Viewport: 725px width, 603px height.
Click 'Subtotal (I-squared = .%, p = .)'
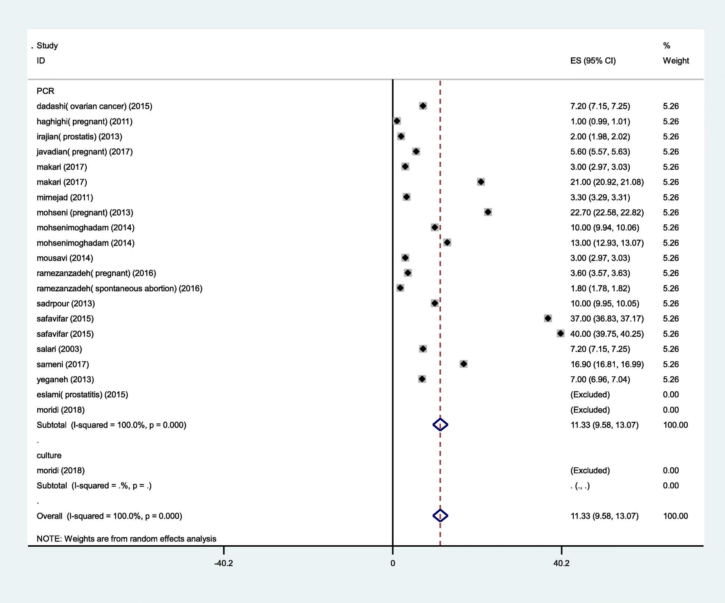[x=94, y=486]
